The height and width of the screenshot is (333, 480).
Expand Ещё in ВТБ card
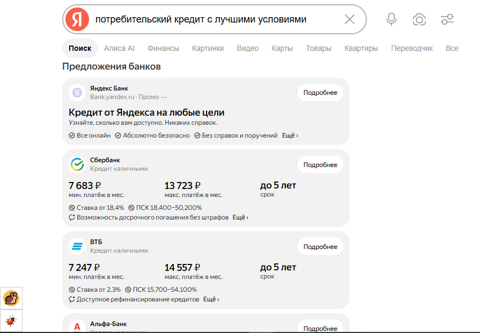tap(211, 299)
